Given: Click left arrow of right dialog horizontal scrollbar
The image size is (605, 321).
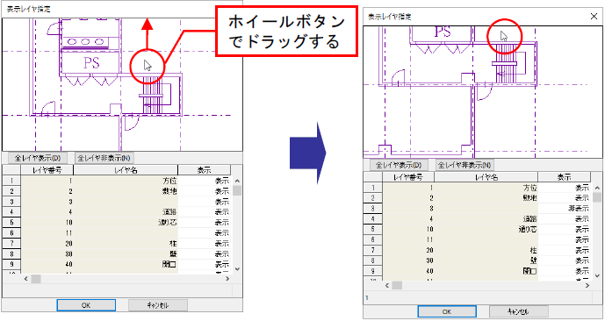Looking at the screenshot, I should (x=387, y=286).
